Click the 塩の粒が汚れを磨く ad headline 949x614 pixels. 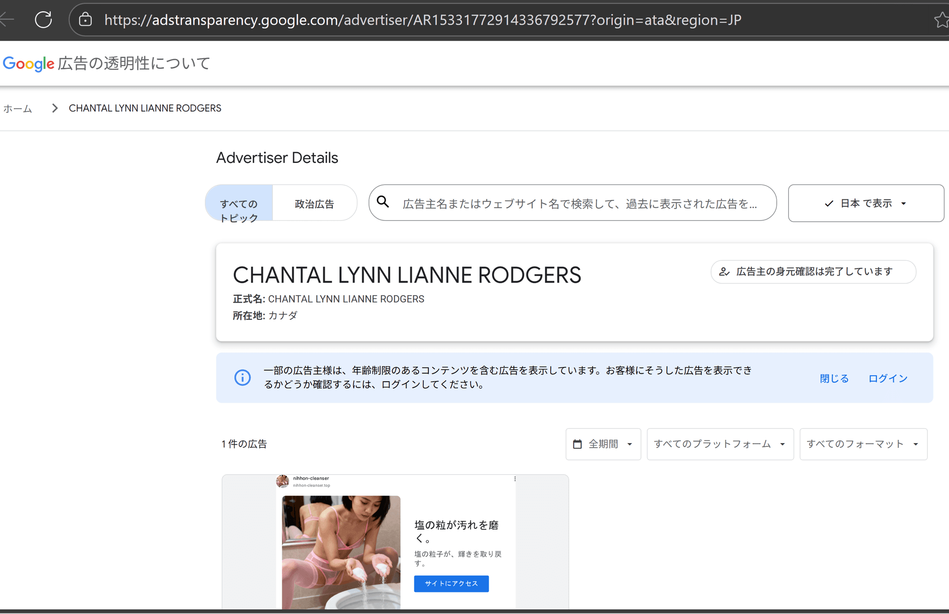[x=456, y=531]
